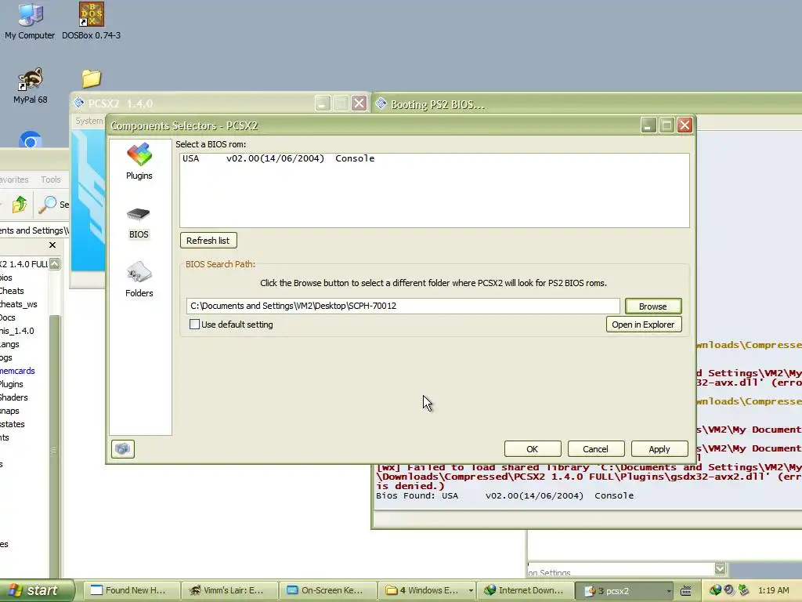Click the keyboard icon in taskbar
Image resolution: width=802 pixels, height=602 pixels.
click(686, 591)
